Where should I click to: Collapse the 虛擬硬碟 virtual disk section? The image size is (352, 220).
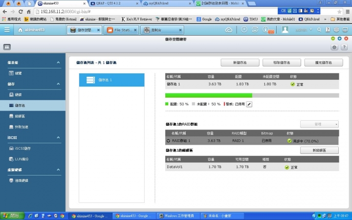[x=58, y=170]
